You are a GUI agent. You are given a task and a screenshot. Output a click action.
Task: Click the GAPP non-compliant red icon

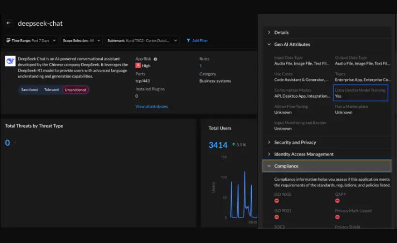337,200
